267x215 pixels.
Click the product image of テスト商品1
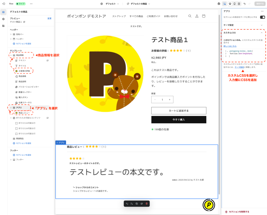click(105, 74)
